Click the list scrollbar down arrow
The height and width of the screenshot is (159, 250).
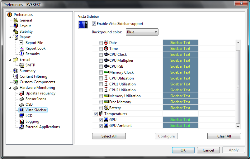238,127
